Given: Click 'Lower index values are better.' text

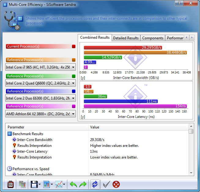Looking at the screenshot, I should point(114,157).
